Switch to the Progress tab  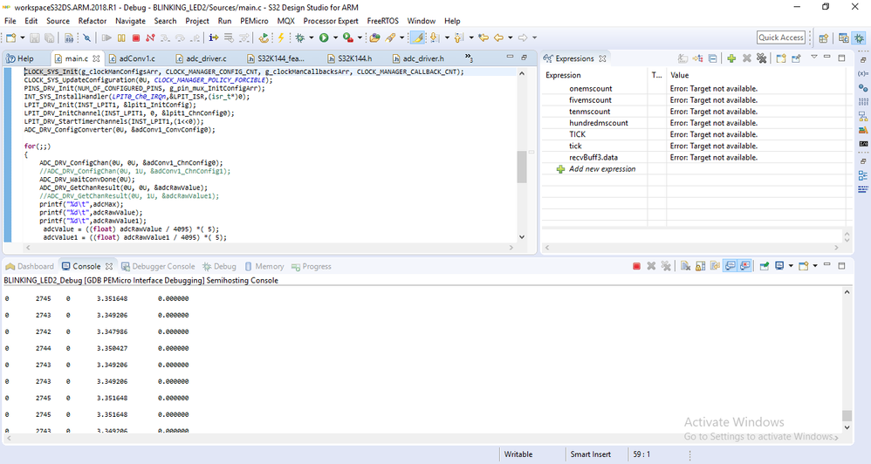coord(311,266)
